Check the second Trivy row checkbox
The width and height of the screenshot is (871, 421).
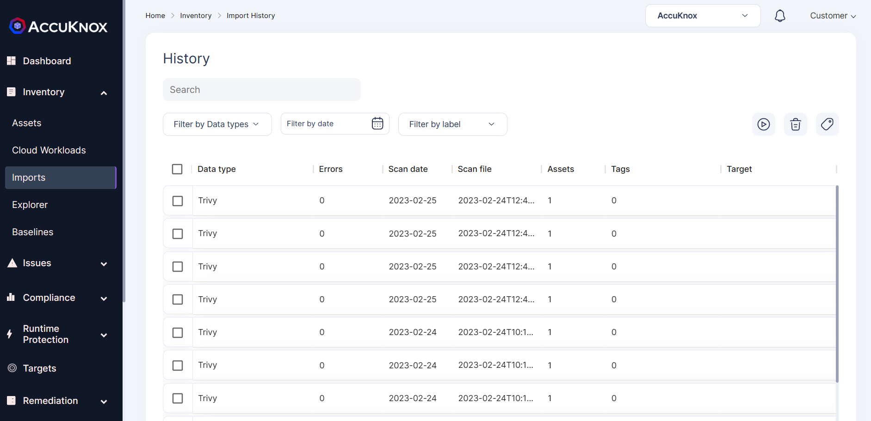178,234
